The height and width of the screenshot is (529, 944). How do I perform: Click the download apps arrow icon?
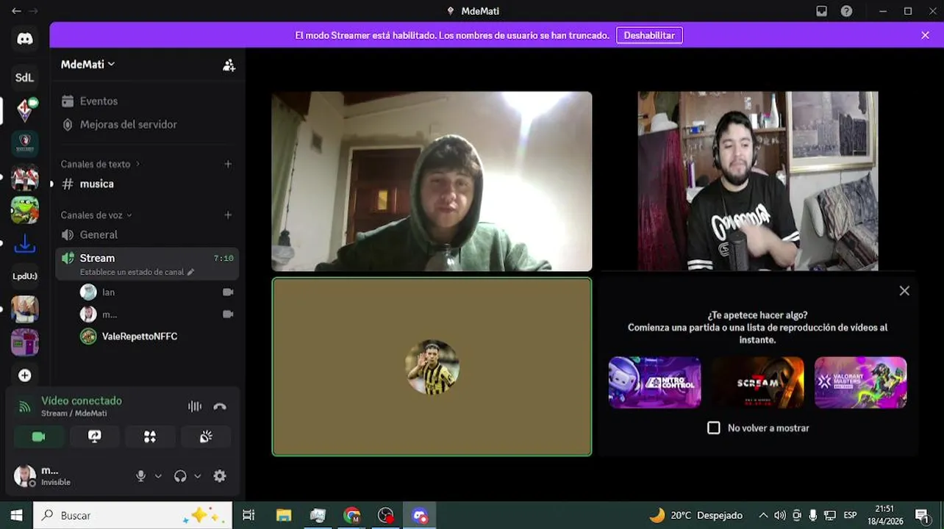click(x=24, y=243)
